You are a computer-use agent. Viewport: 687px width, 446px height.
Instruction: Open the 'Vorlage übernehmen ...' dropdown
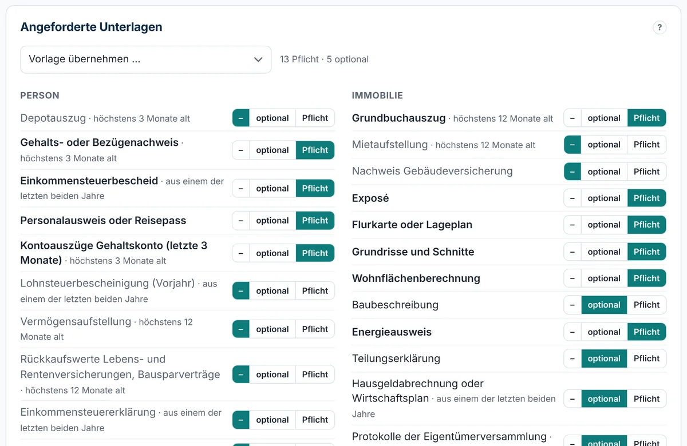(x=146, y=59)
